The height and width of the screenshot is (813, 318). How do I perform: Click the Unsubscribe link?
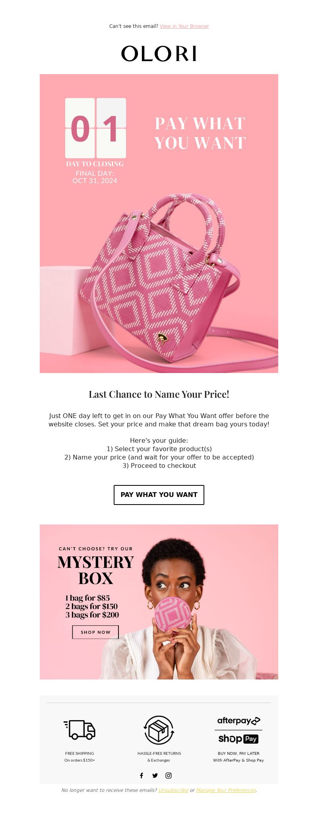(x=173, y=790)
